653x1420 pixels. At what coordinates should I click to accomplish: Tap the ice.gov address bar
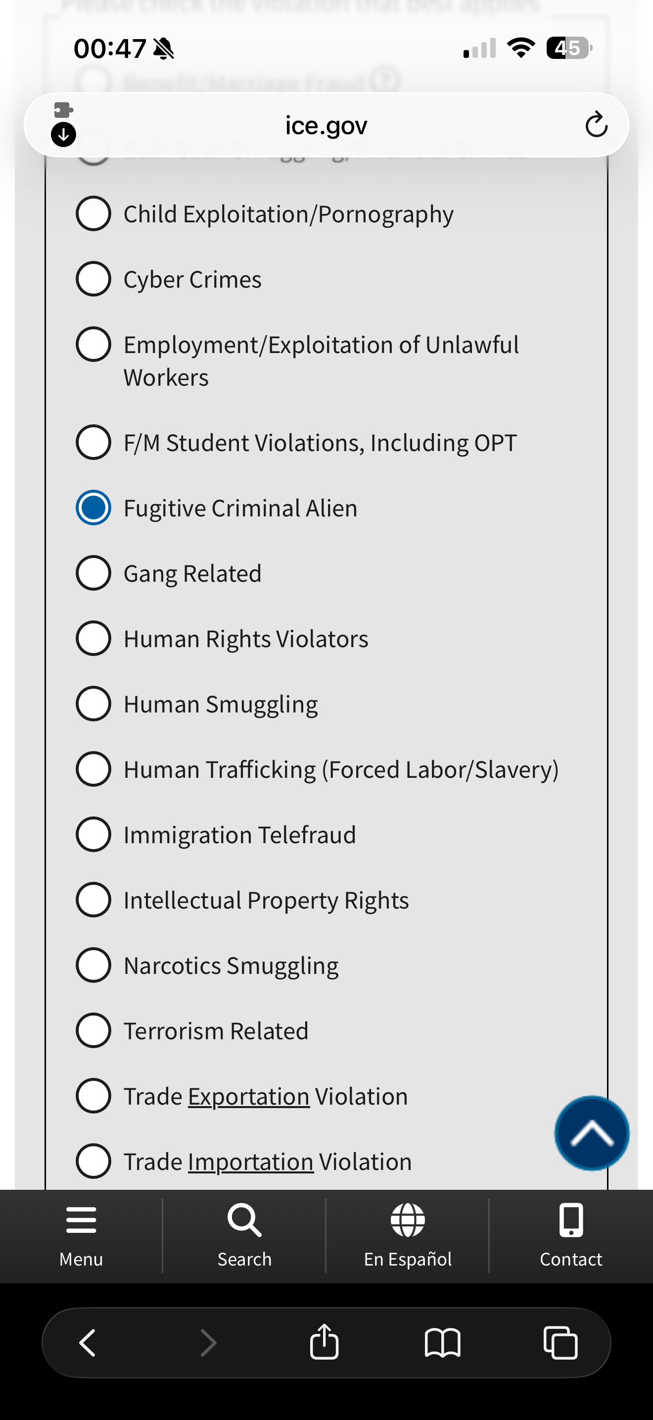(x=326, y=126)
